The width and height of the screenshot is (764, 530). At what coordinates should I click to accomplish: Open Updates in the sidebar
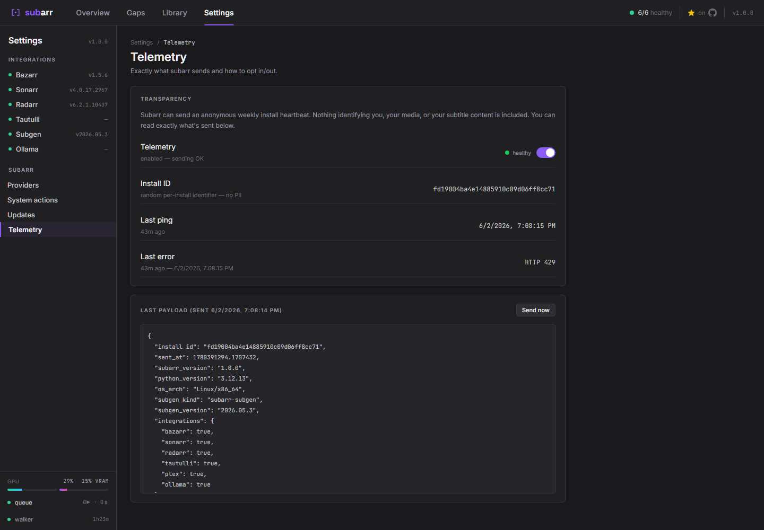click(58, 215)
